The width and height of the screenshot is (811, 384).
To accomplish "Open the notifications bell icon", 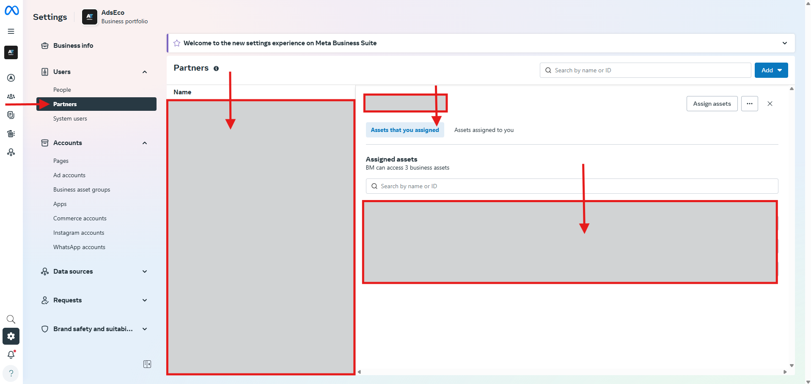I will click(11, 355).
